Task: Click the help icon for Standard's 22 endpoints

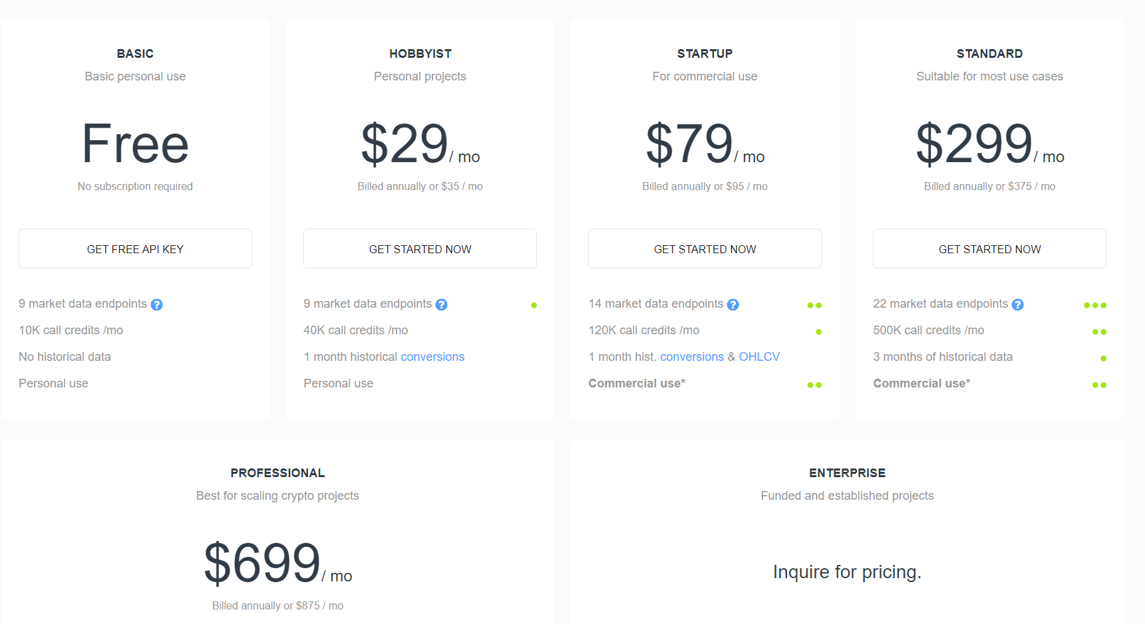Action: tap(1018, 304)
